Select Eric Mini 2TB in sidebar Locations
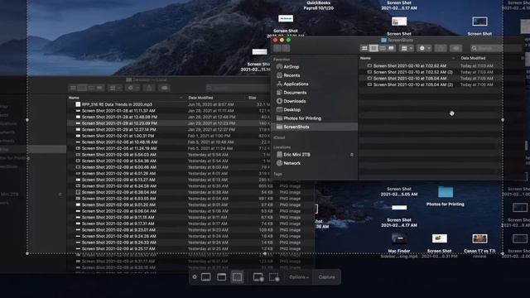This screenshot has width=530, height=298. [296, 155]
